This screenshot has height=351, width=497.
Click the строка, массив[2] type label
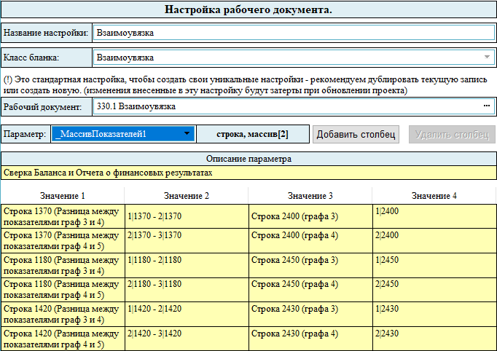[x=253, y=134]
